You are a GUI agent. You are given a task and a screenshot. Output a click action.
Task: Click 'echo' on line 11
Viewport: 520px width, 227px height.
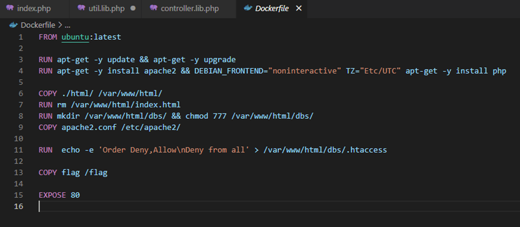[71, 150]
